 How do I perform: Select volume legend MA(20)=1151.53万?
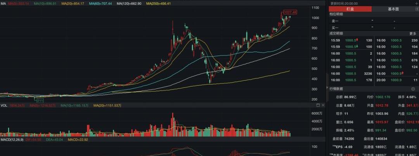pyautogui.click(x=107, y=106)
